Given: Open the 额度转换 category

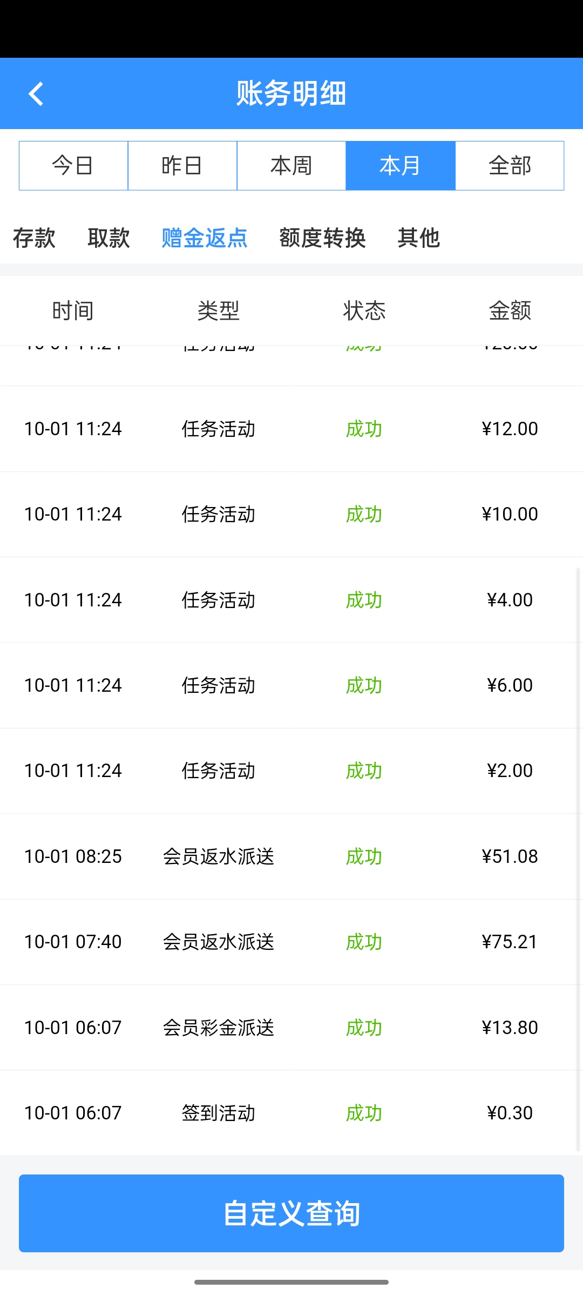Looking at the screenshot, I should [x=322, y=238].
